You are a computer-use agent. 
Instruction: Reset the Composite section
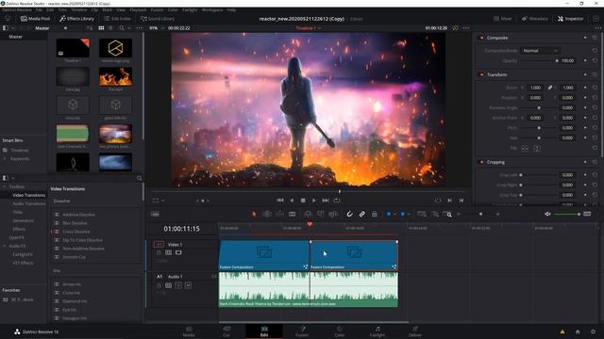(595, 38)
